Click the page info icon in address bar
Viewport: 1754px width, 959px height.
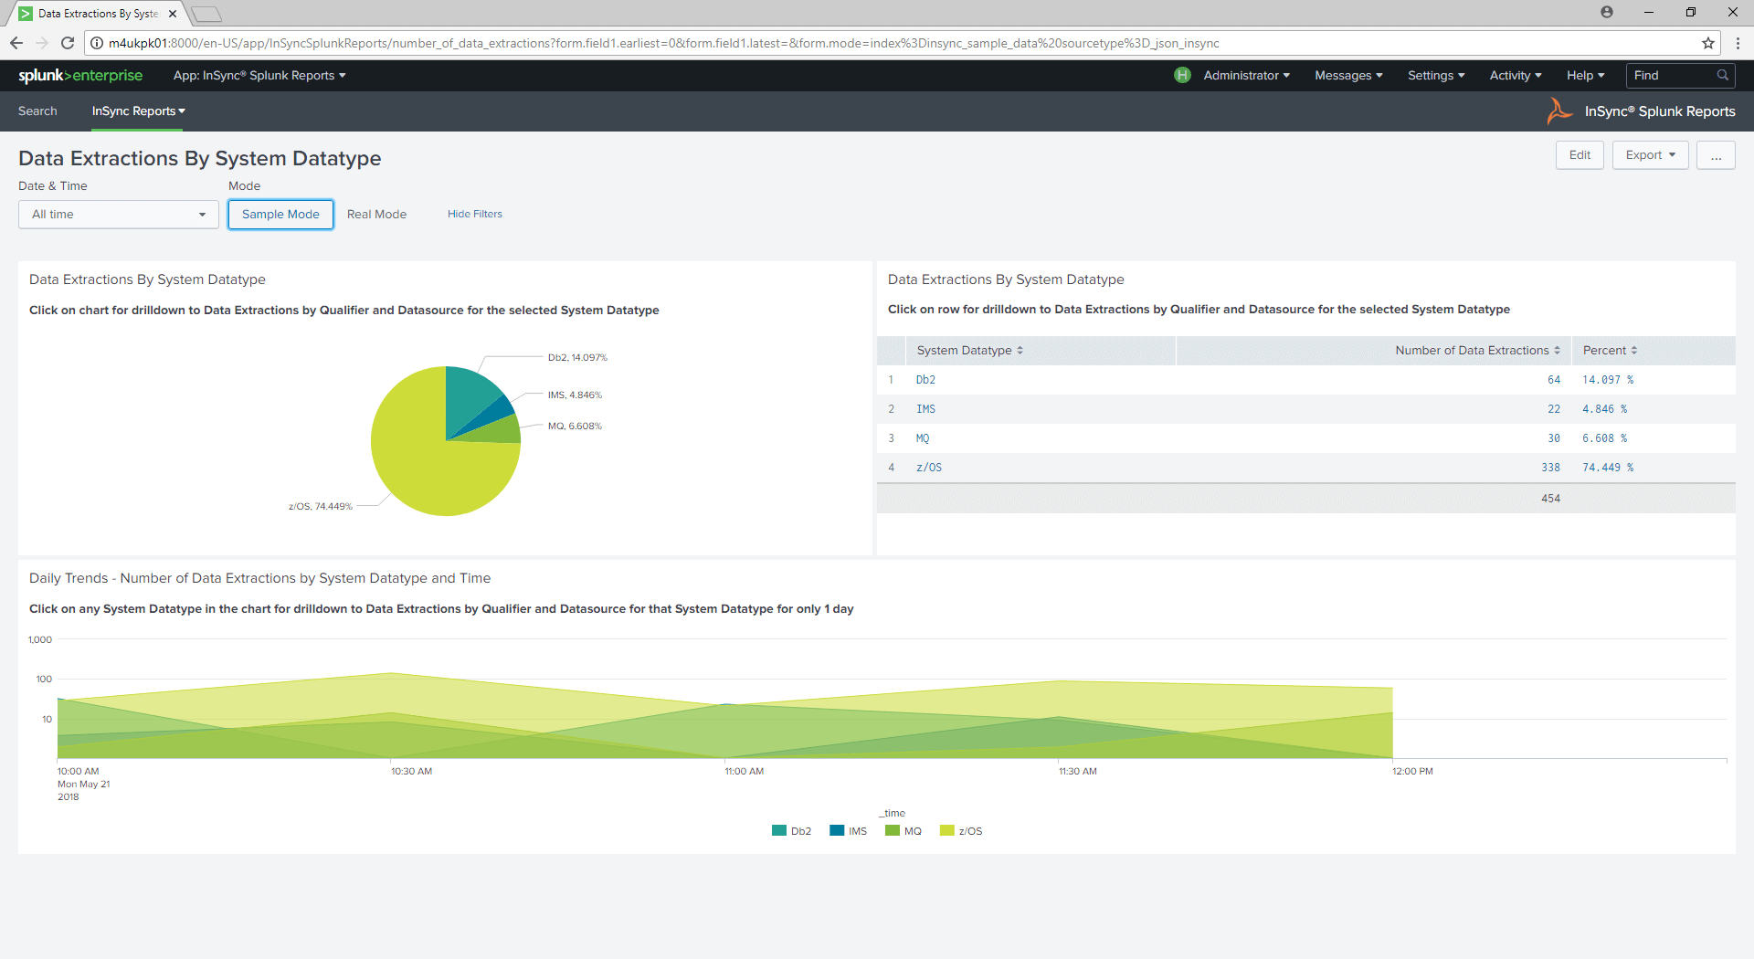(x=96, y=42)
